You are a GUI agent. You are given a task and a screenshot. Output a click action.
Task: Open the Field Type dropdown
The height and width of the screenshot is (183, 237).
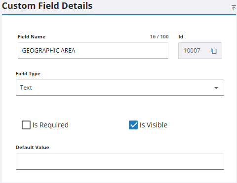tap(120, 88)
